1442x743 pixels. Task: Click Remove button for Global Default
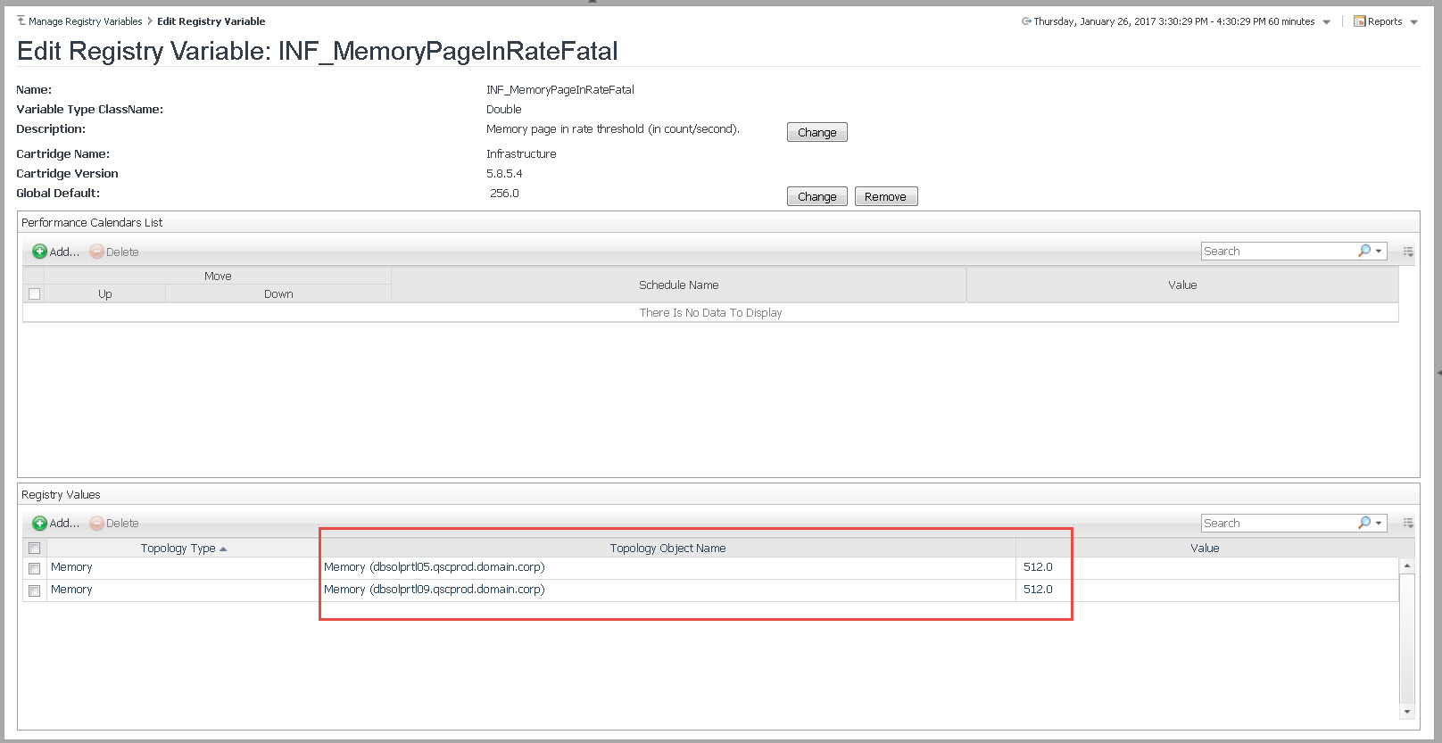(885, 196)
